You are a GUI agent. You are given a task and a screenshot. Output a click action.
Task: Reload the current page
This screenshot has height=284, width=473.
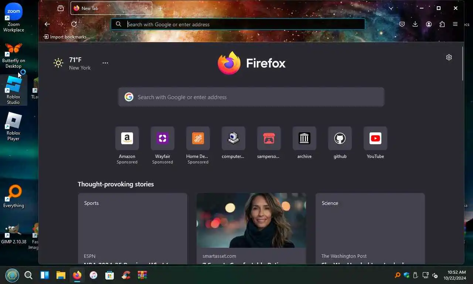(74, 24)
